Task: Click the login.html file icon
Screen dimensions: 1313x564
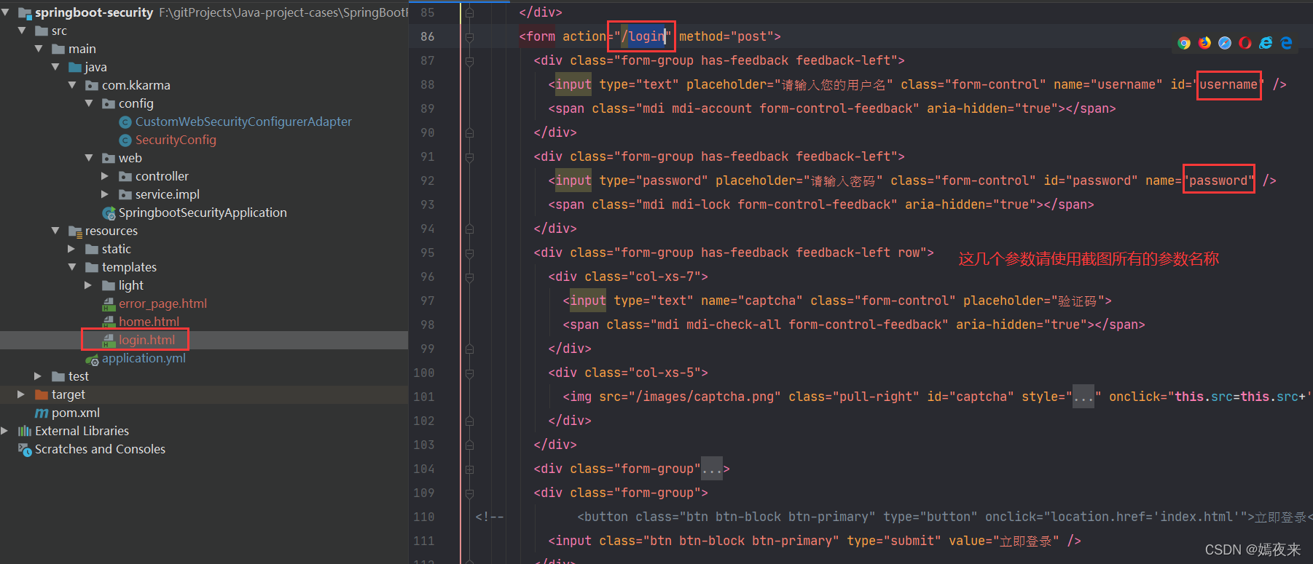Action: pos(109,340)
